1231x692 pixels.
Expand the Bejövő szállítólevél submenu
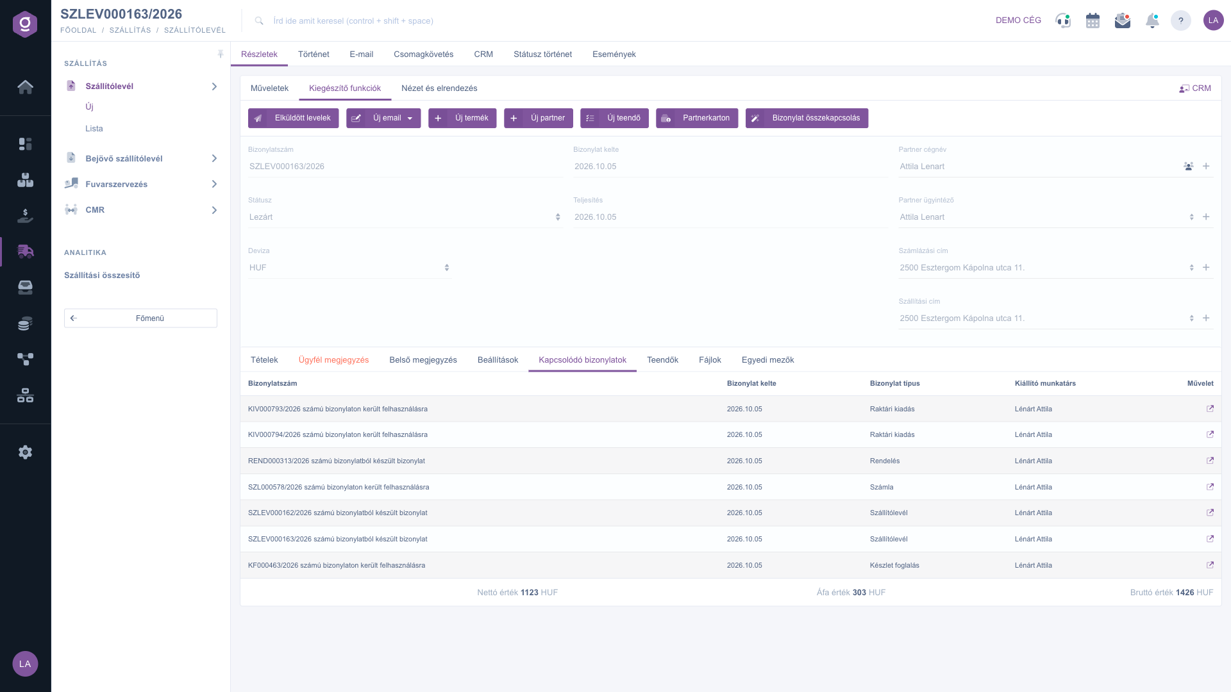point(214,158)
